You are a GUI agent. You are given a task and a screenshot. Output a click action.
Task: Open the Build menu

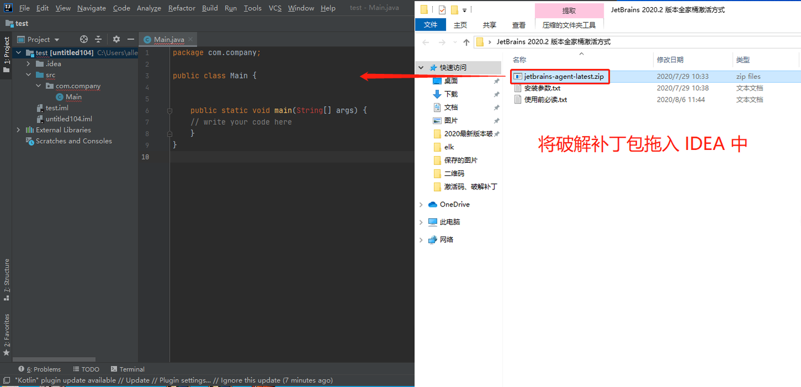click(210, 8)
